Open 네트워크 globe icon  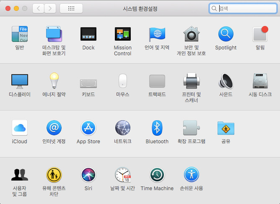123,128
